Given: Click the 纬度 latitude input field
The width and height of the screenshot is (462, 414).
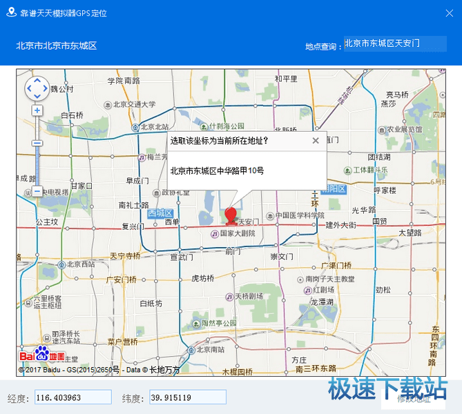Looking at the screenshot, I should click(188, 397).
